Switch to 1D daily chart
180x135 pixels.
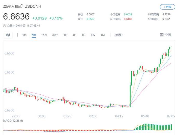pyautogui.click(x=84, y=35)
